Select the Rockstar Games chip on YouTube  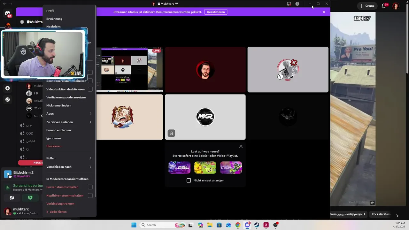coord(381,214)
